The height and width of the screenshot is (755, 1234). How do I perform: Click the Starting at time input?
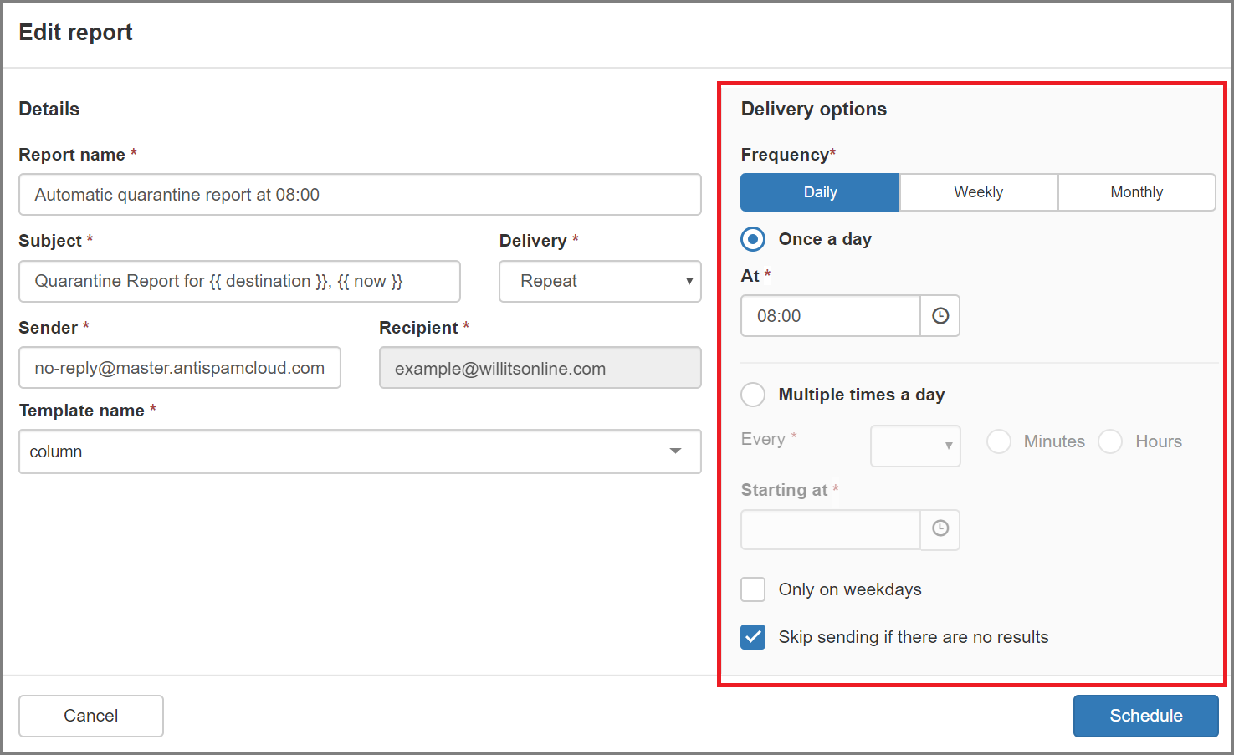click(830, 529)
